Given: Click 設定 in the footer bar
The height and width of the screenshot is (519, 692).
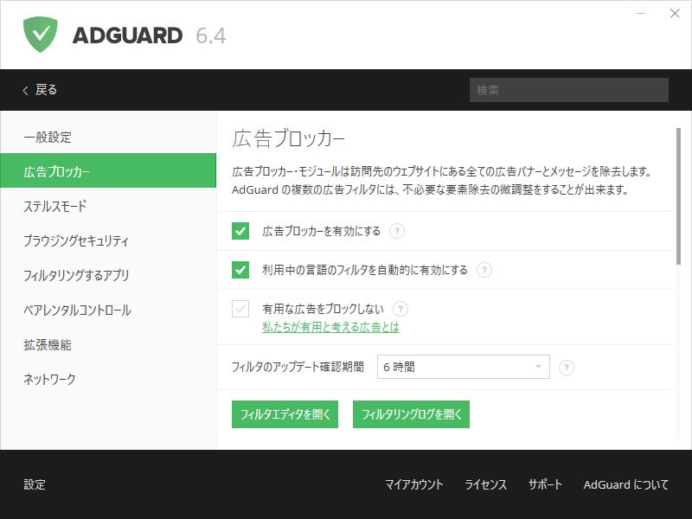Looking at the screenshot, I should [35, 484].
